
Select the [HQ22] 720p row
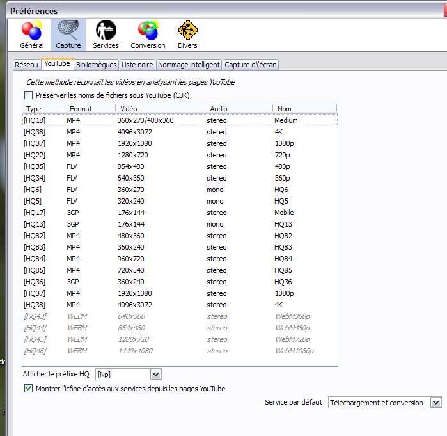(180, 155)
